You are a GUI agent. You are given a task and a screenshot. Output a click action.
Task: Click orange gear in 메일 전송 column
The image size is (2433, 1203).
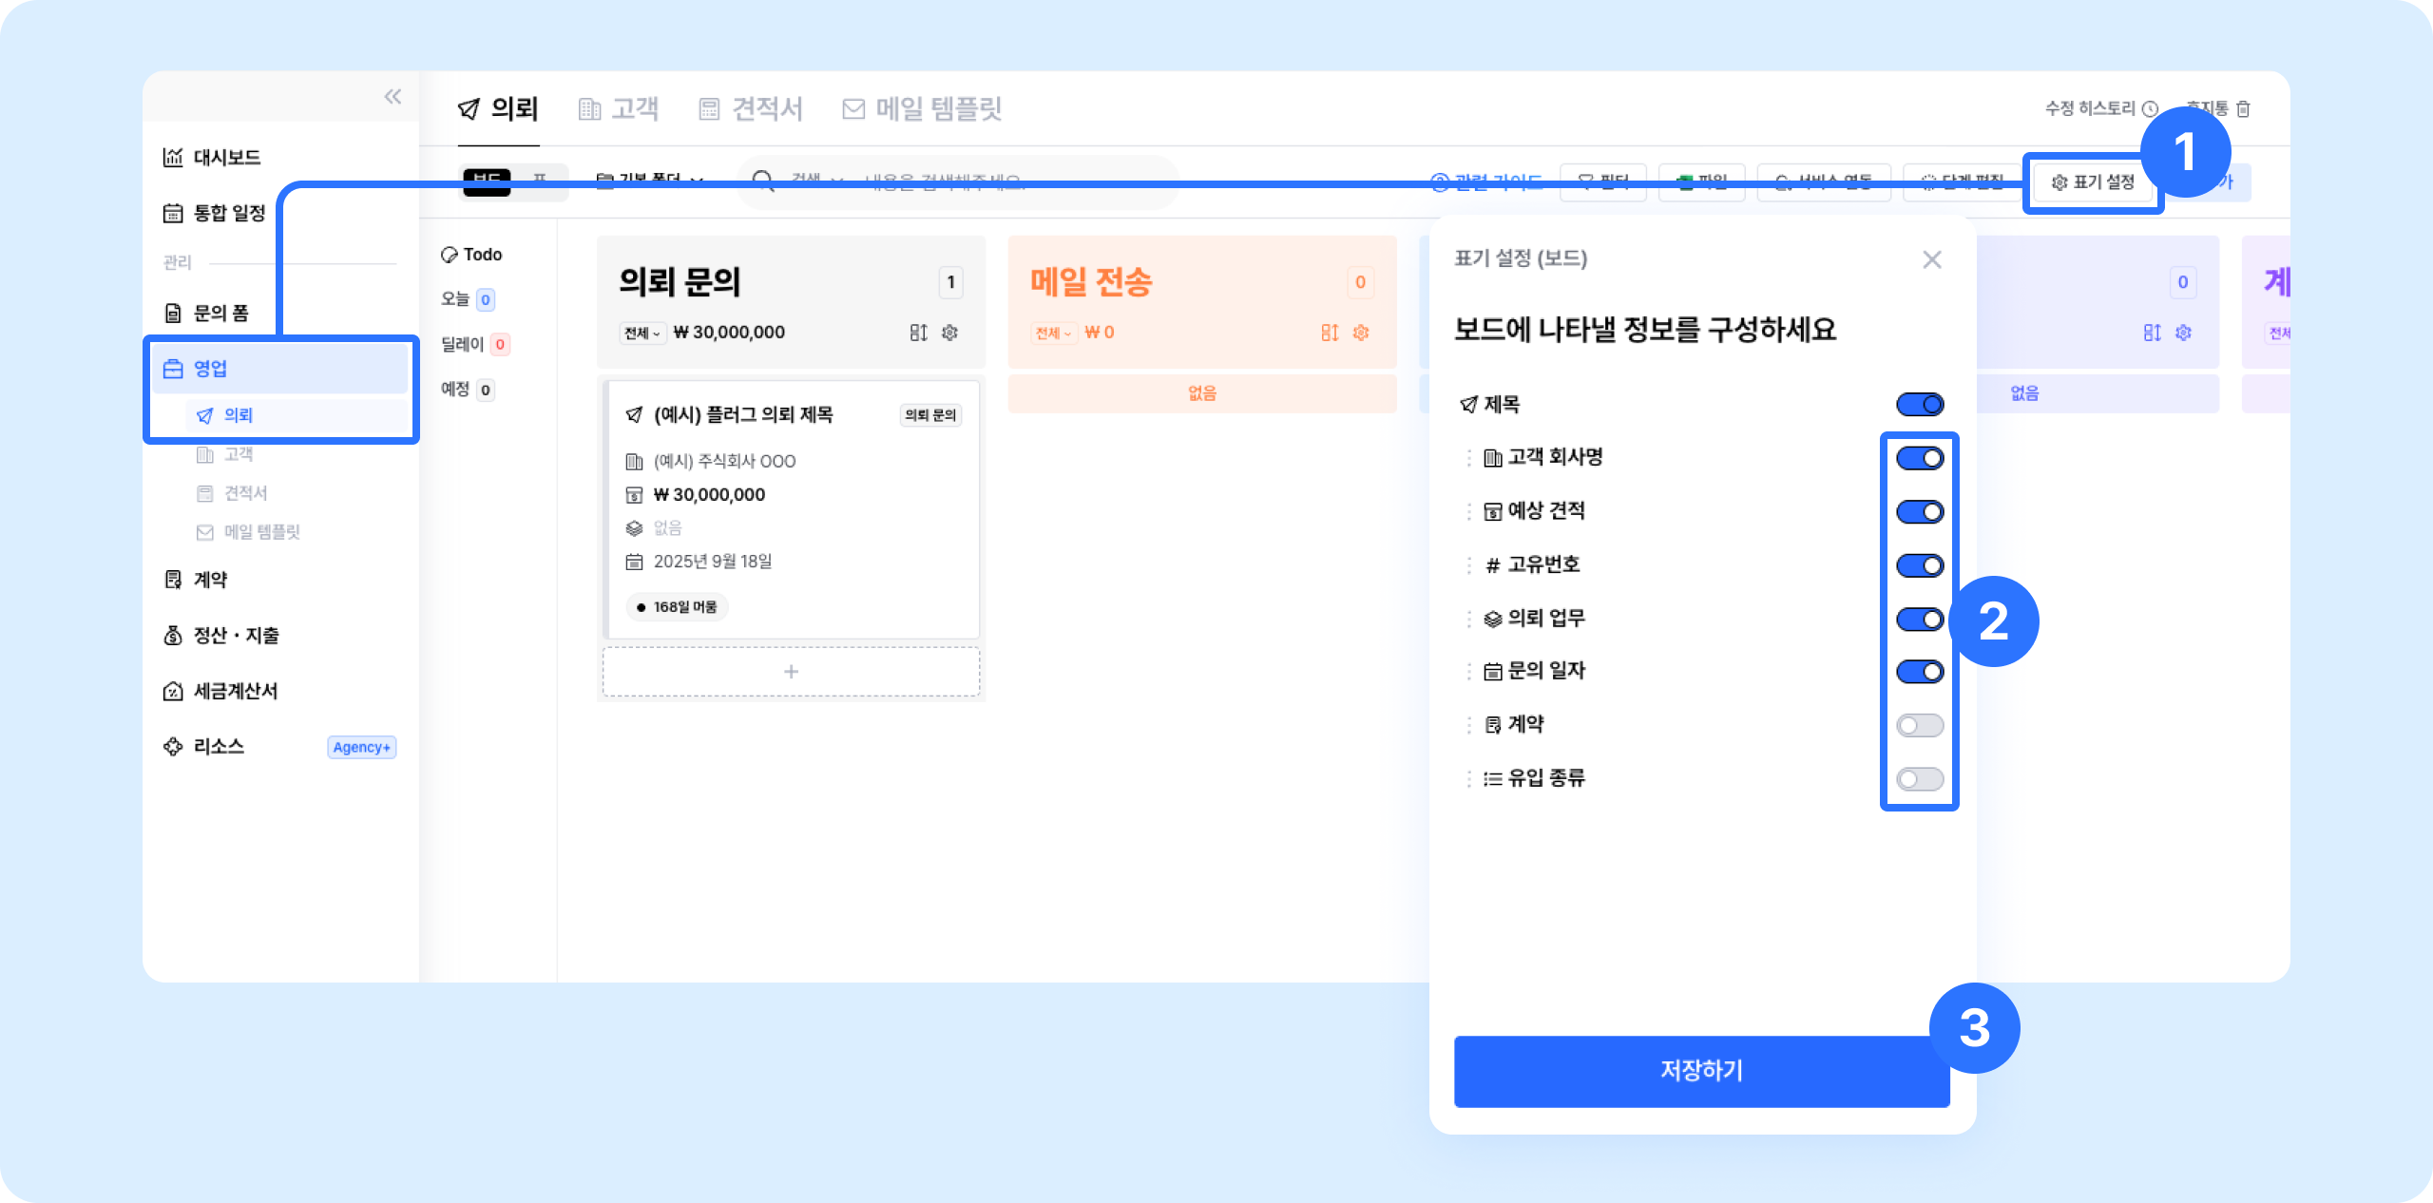click(x=1361, y=333)
